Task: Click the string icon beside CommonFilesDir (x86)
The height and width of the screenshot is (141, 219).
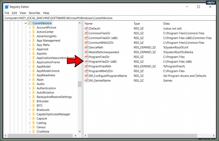Action: tap(86, 38)
